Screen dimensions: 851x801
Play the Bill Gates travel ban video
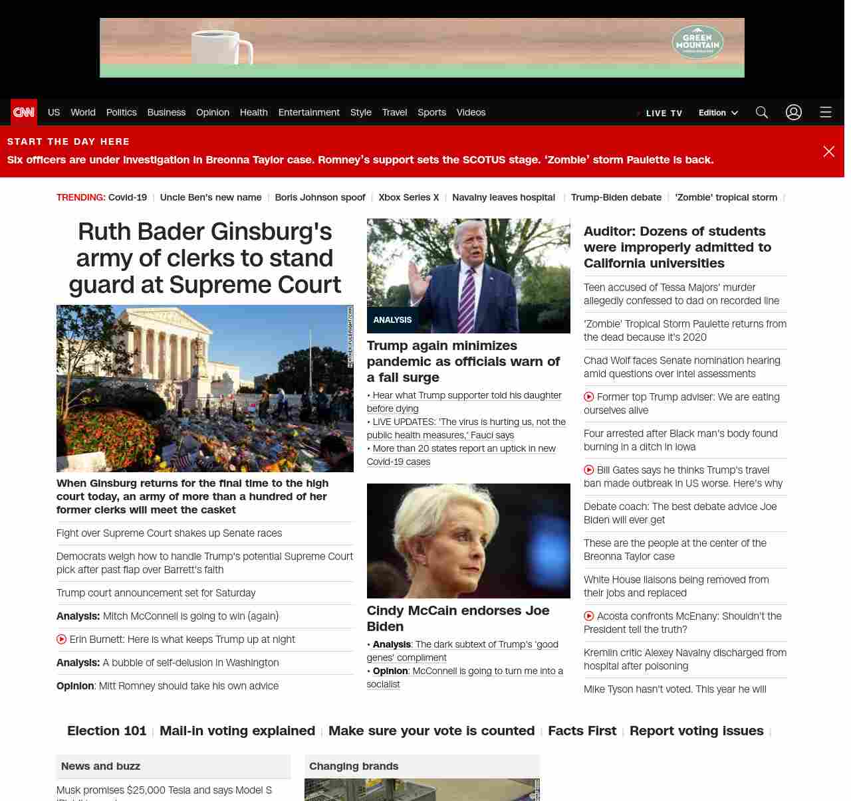(589, 470)
